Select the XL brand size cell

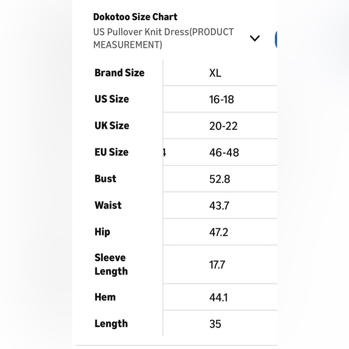click(x=215, y=73)
